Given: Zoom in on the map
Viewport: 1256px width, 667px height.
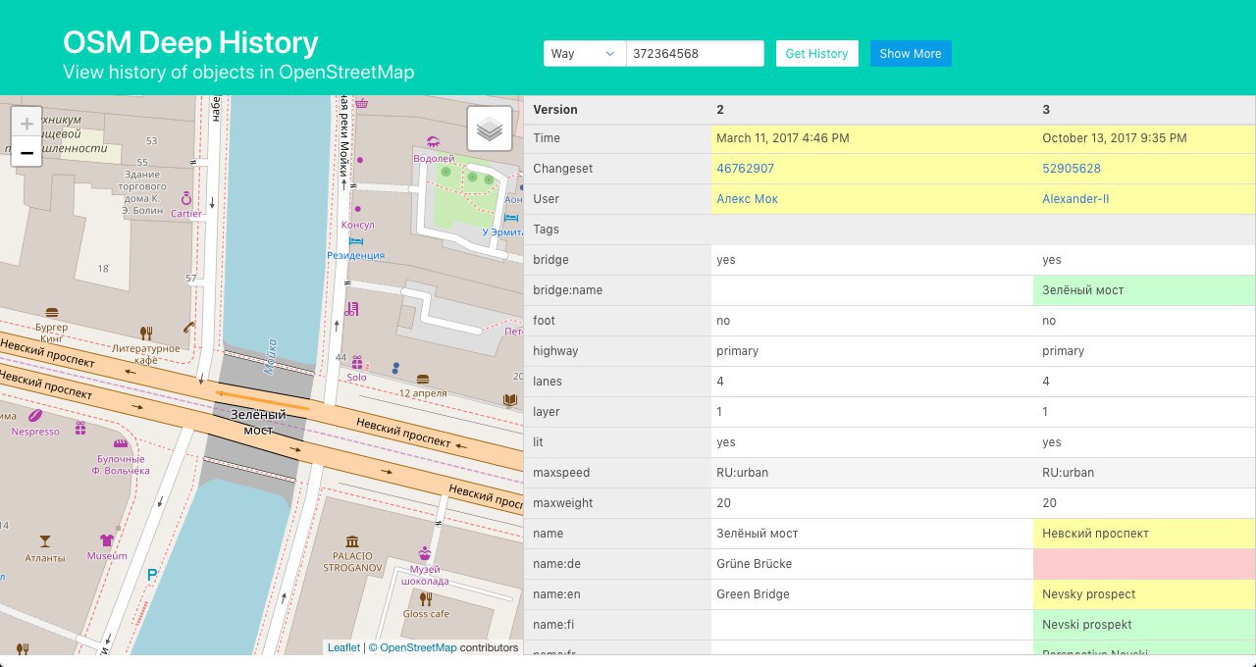Looking at the screenshot, I should (x=26, y=124).
